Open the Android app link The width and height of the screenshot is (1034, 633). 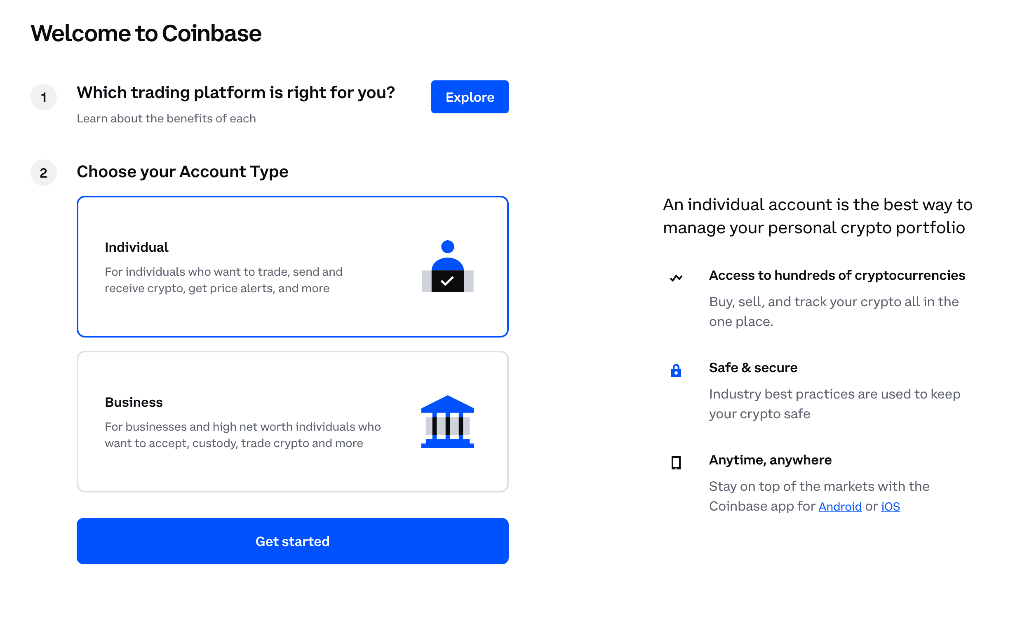(840, 506)
